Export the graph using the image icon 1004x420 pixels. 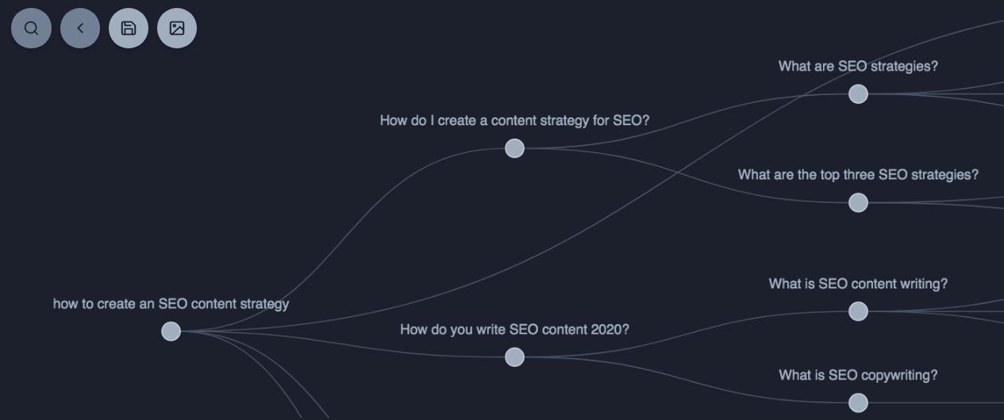(x=177, y=29)
